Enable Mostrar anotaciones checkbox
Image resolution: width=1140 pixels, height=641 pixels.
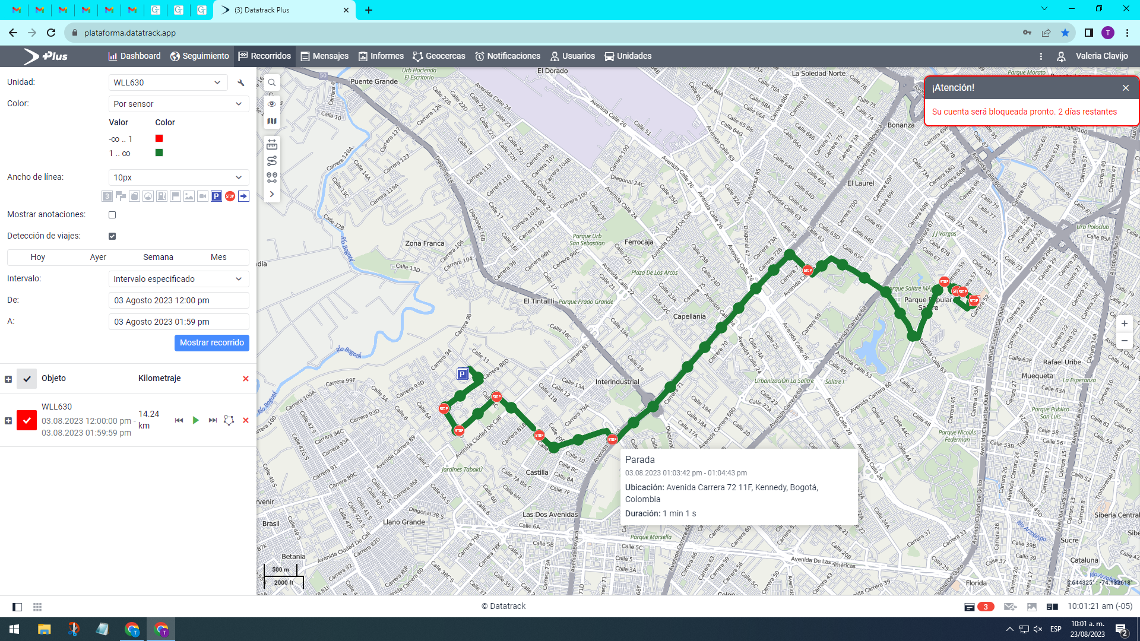tap(112, 215)
